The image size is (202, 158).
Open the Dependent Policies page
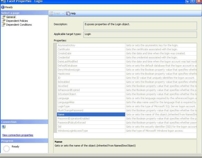pyautogui.click(x=17, y=20)
